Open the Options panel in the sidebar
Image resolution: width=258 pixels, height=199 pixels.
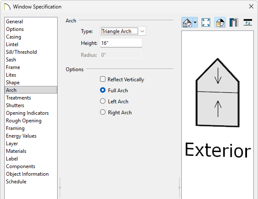coord(31,29)
